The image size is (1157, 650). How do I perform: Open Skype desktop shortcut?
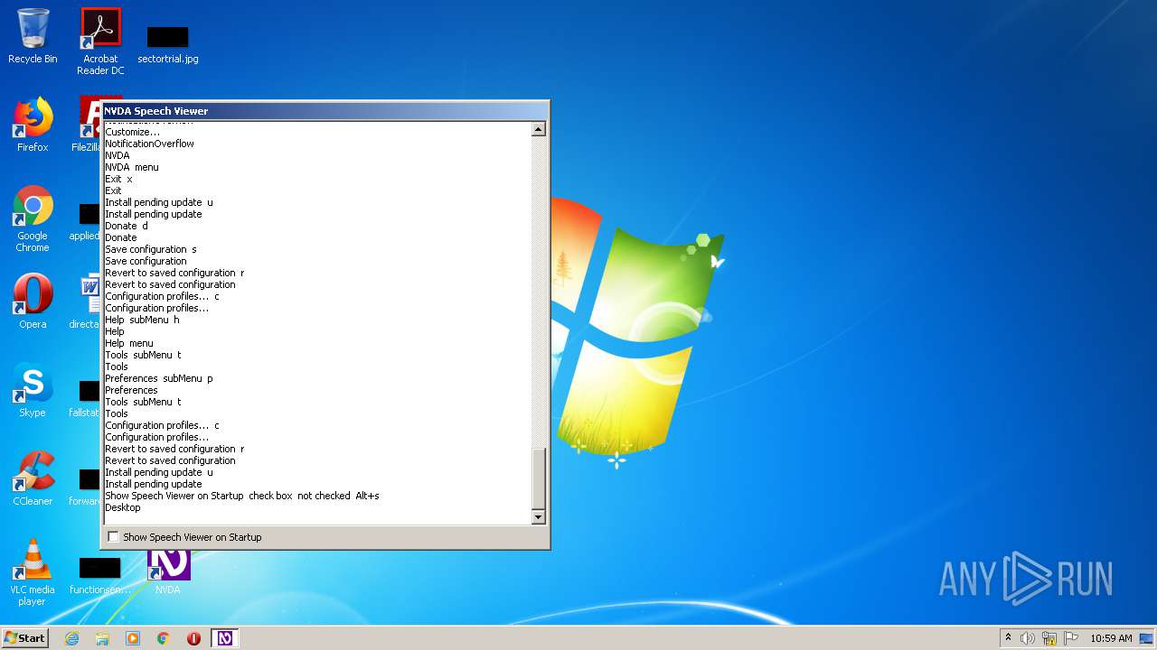point(33,390)
